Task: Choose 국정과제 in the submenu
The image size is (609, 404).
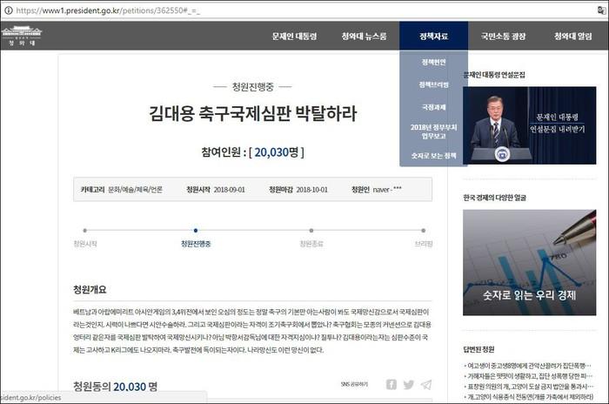Action: 433,107
